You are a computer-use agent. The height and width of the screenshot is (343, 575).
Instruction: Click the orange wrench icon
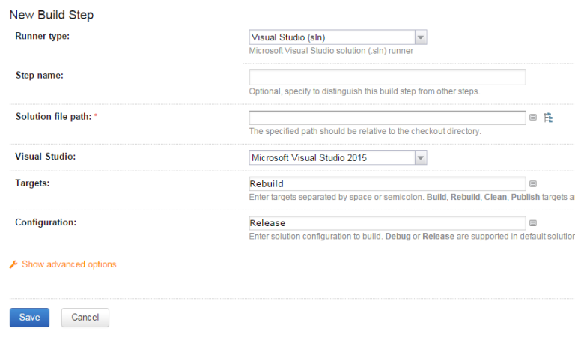point(13,264)
